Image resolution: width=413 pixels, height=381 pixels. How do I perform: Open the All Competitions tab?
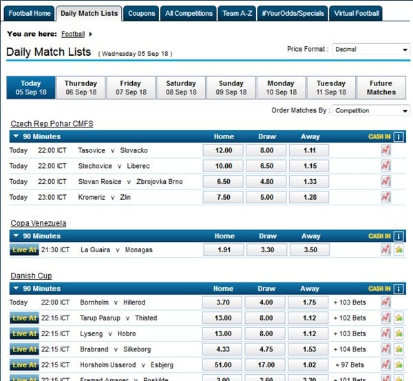(x=189, y=14)
